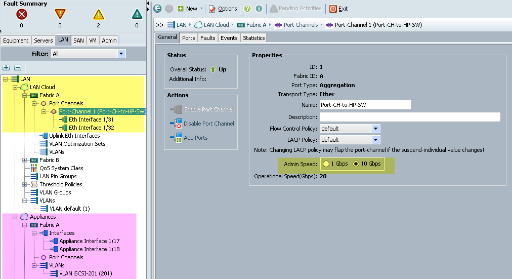The height and width of the screenshot is (279, 512).
Task: Click the Eth Interface 1/31 port icon
Action: pyautogui.click(x=64, y=119)
